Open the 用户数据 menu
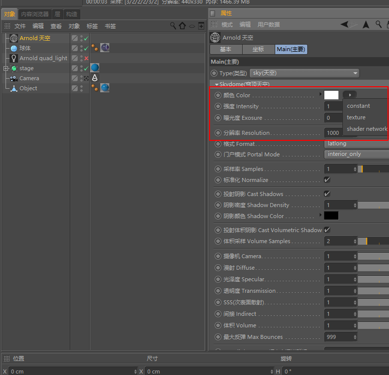 [269, 25]
